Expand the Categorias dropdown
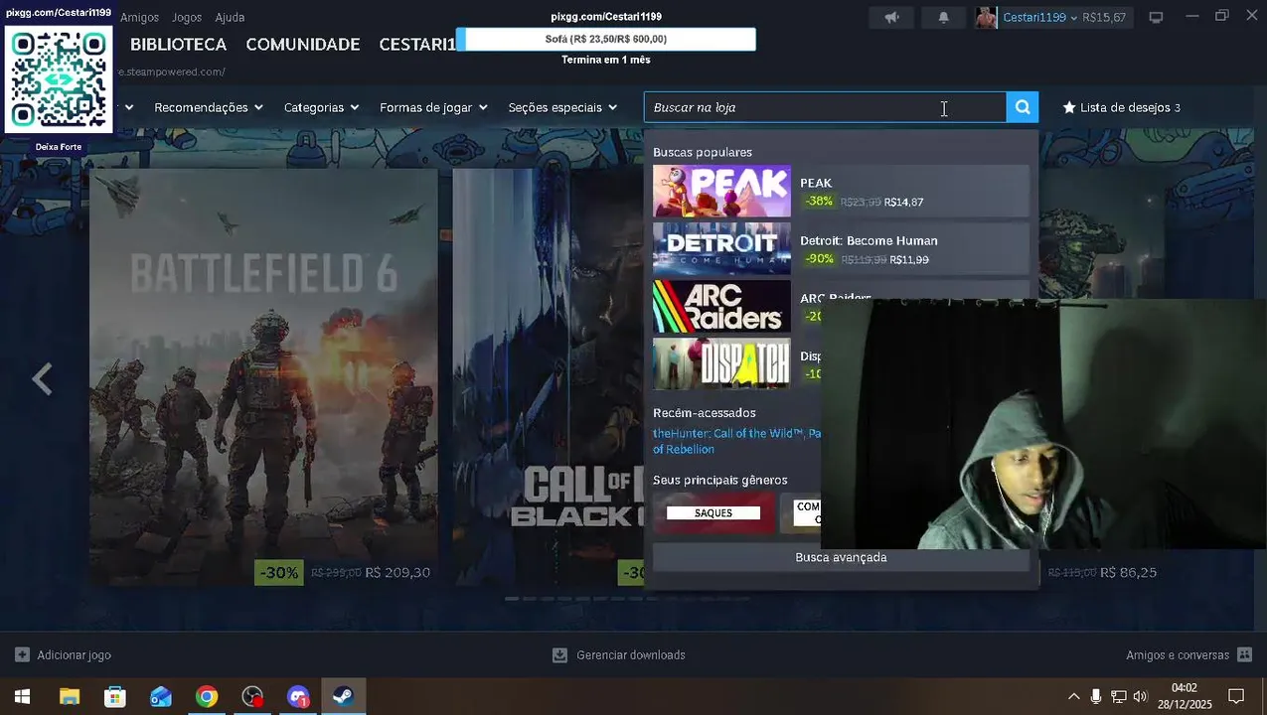 (x=322, y=107)
